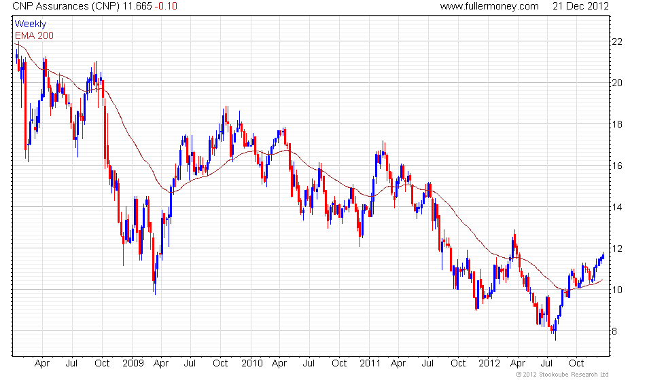This screenshot has height=380, width=666.
Task: Click the 12 price axis label
Action: [x=617, y=248]
